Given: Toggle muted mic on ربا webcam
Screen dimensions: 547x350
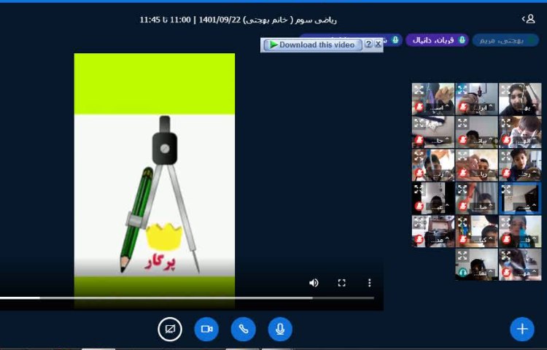Looking at the screenshot, I should [x=463, y=174].
